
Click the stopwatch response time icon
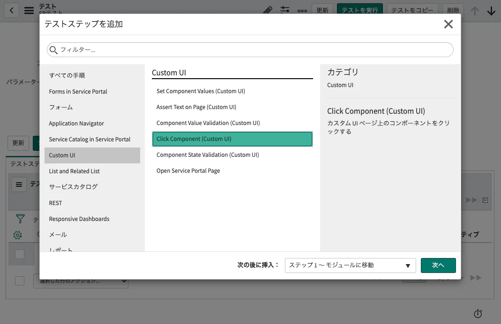[x=478, y=314]
